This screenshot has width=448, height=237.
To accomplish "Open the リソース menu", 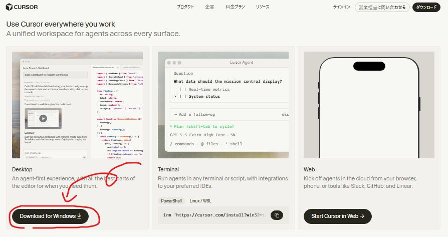I will tap(263, 7).
